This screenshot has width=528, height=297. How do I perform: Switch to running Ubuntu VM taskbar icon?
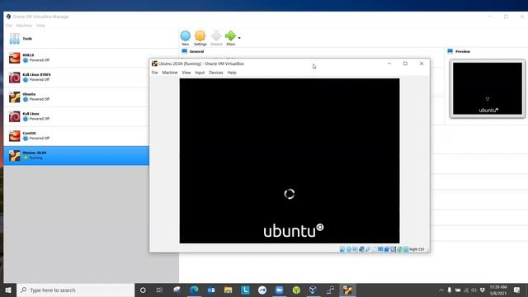(x=347, y=290)
